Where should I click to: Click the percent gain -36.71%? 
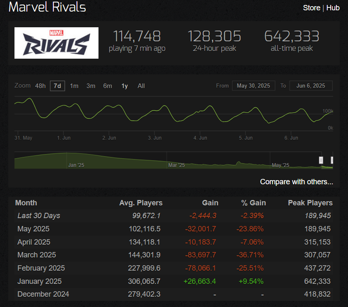[250, 255]
